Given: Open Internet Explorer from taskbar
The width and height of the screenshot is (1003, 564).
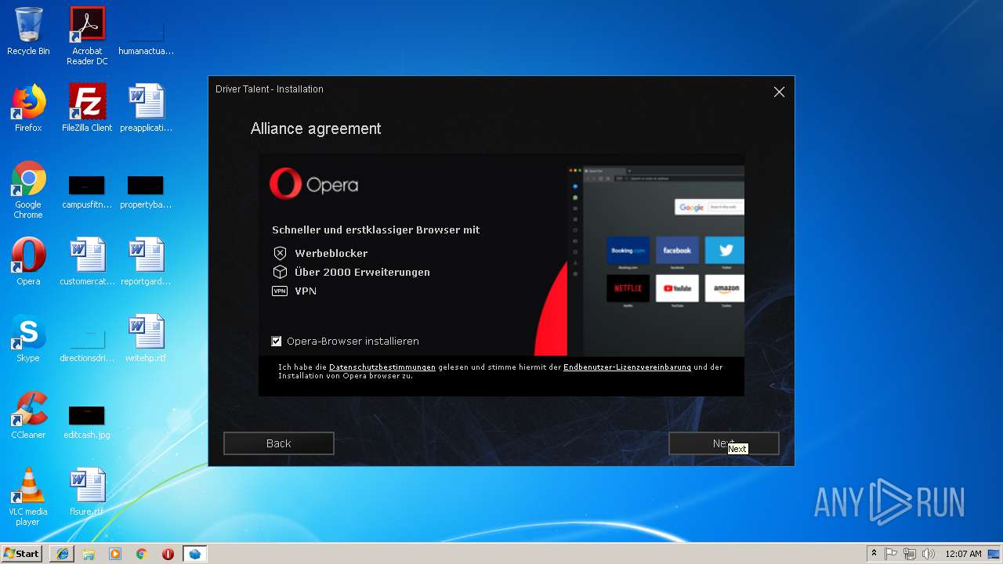Looking at the screenshot, I should [x=62, y=553].
